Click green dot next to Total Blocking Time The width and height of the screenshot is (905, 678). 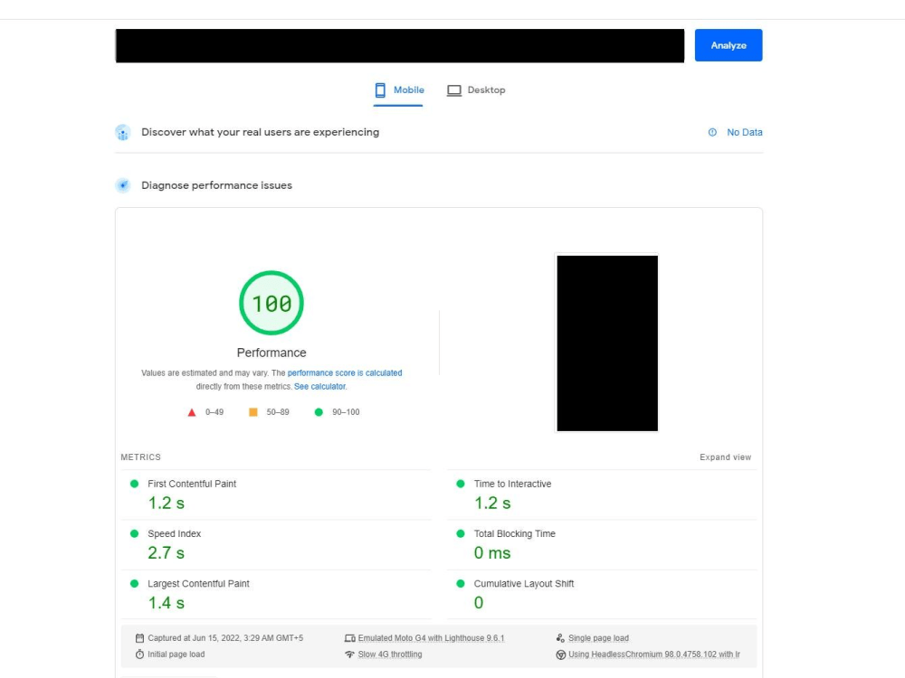point(461,534)
